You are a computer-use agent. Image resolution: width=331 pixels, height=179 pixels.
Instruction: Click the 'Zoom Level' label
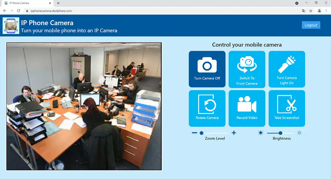[x=215, y=138]
